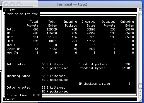Image resolution: width=144 pixels, height=103 pixels.
Task: Click the 46.6 packets/sec total rate
Action: pos(55,68)
